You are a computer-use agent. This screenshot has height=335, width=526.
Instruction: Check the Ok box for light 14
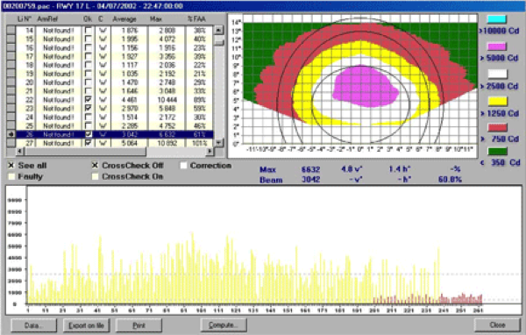[x=88, y=30]
